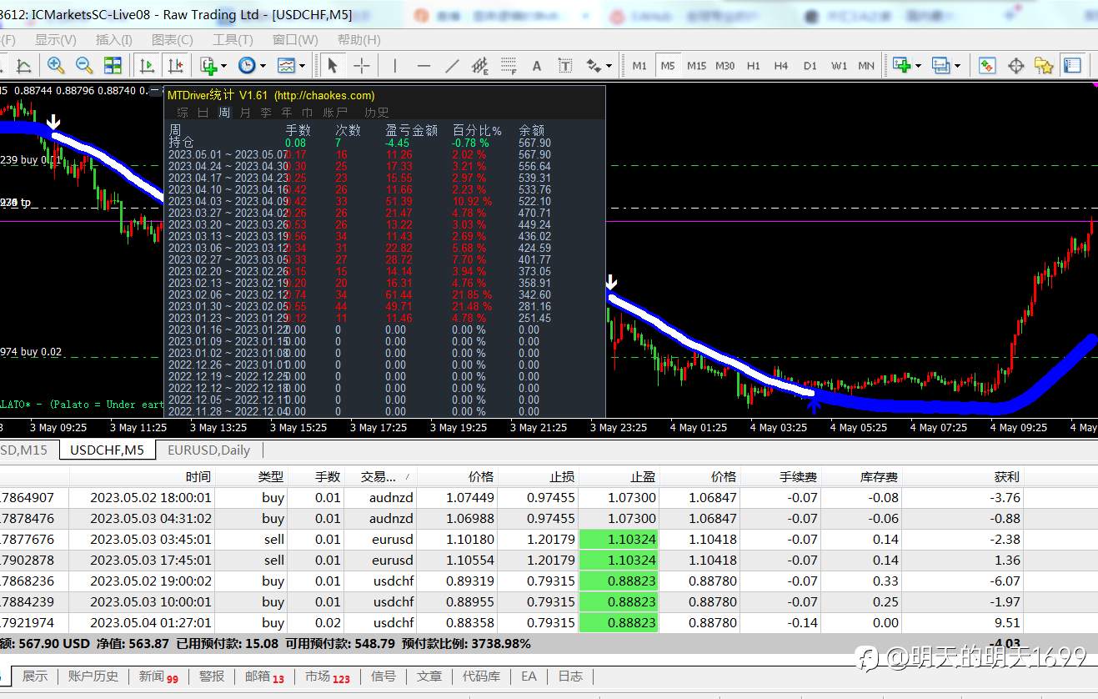
Task: Toggle the Navigator panel
Action: pyautogui.click(x=1044, y=65)
